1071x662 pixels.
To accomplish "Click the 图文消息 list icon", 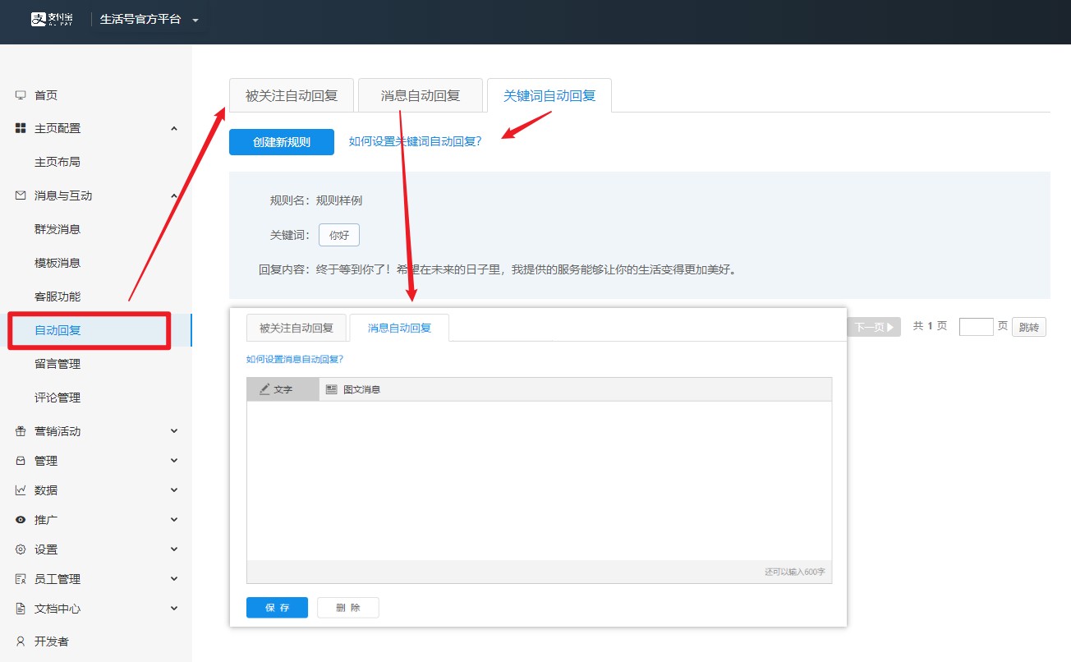I will click(x=332, y=389).
